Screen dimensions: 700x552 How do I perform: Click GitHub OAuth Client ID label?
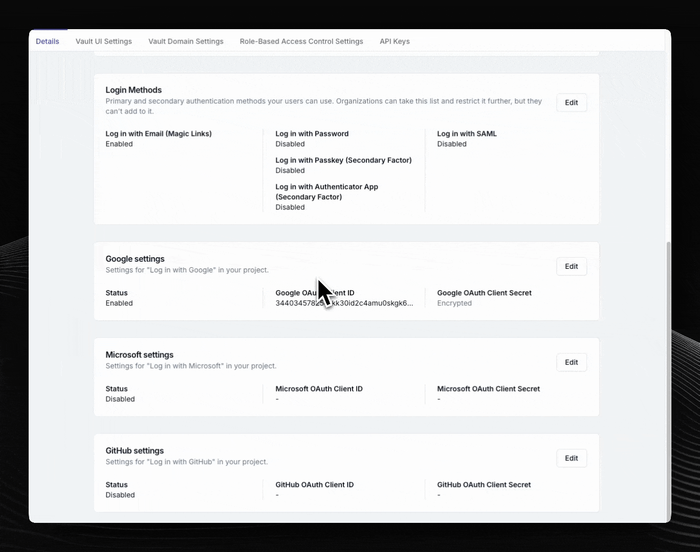tap(314, 485)
